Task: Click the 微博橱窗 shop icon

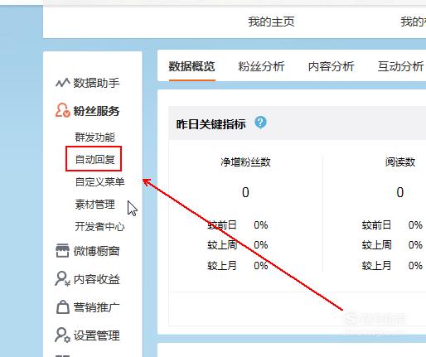Action: pos(62,250)
